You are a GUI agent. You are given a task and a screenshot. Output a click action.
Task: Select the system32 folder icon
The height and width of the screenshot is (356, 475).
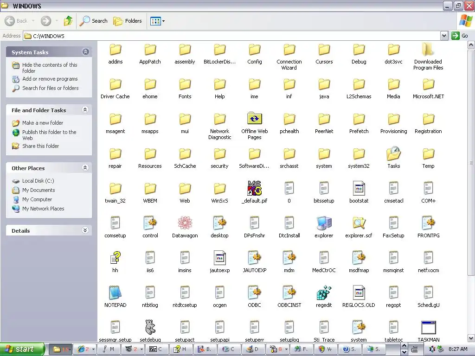pyautogui.click(x=359, y=153)
